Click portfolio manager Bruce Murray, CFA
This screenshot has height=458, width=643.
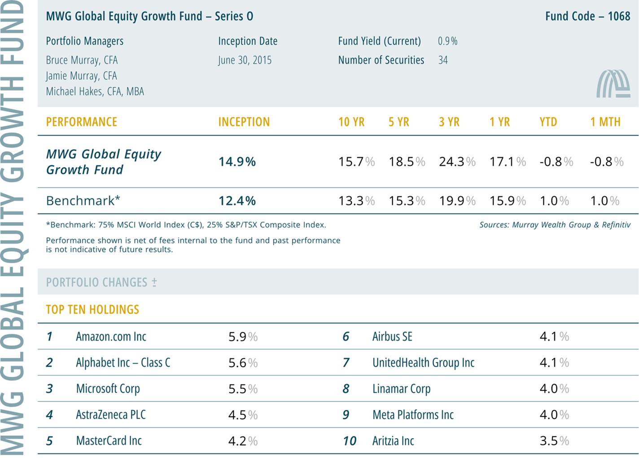[82, 60]
